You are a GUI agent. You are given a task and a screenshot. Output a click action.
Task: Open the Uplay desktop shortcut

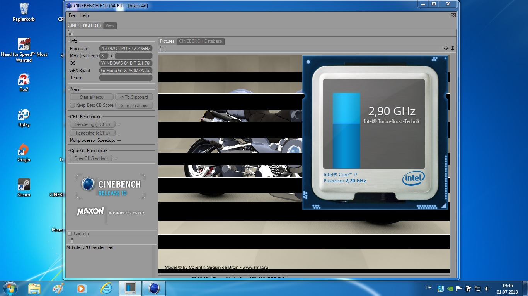point(24,118)
